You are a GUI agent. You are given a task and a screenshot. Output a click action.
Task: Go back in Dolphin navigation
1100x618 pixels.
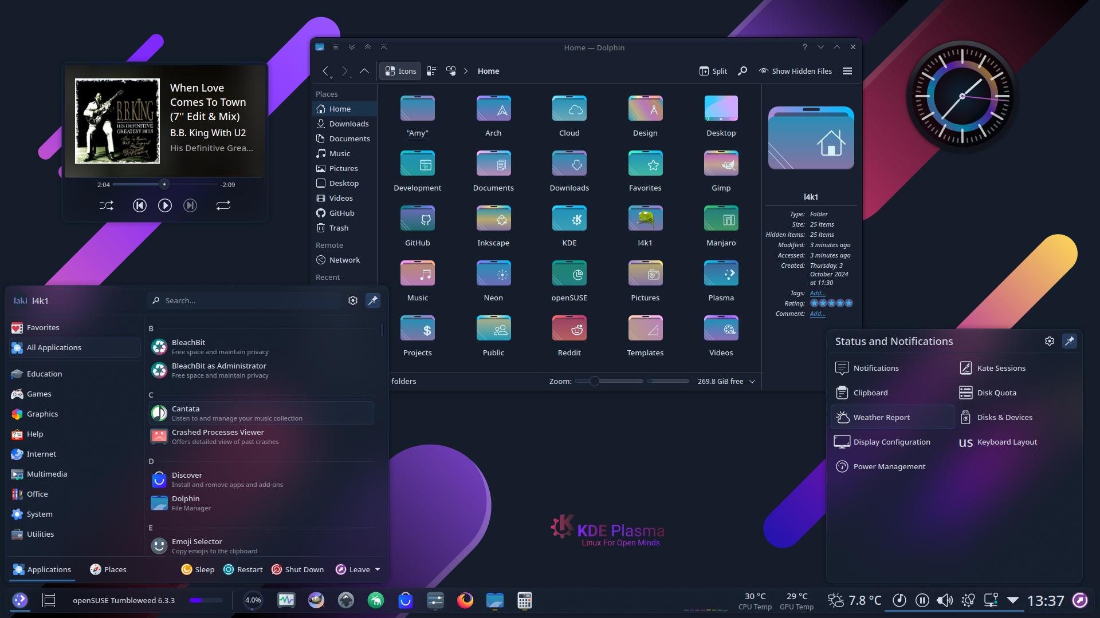[x=325, y=71]
